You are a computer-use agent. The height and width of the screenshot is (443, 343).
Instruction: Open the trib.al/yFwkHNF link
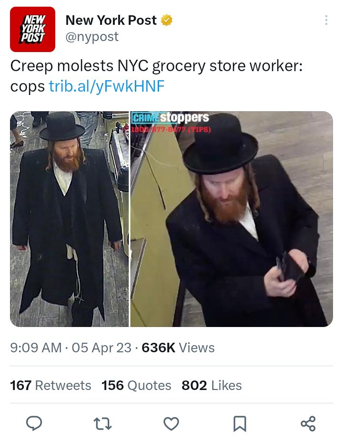click(107, 86)
